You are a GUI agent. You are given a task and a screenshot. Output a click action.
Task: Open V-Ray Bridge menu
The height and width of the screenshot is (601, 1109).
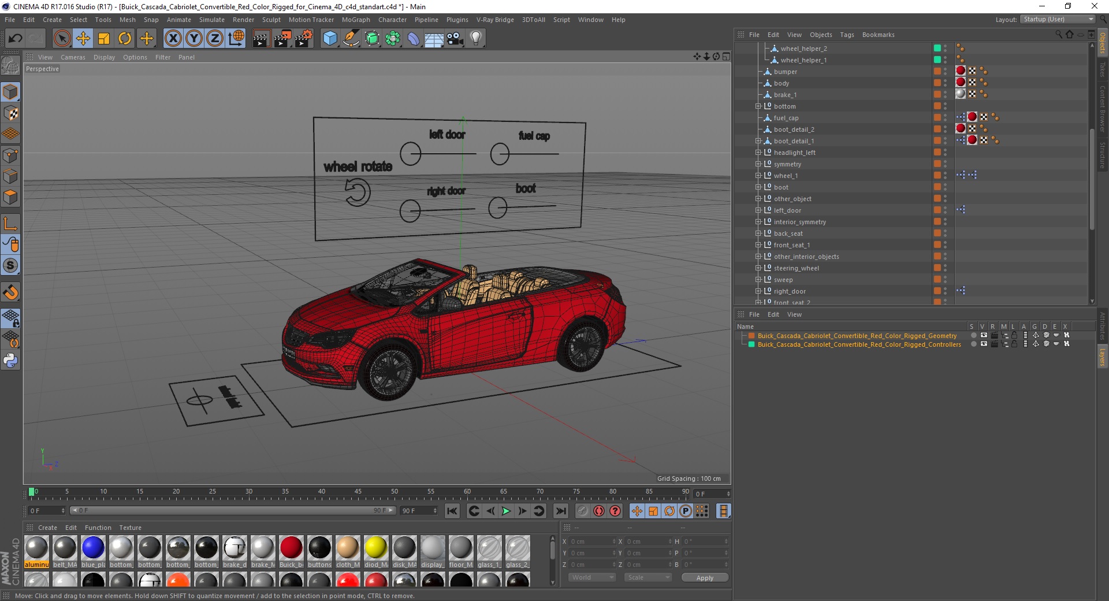pyautogui.click(x=495, y=20)
